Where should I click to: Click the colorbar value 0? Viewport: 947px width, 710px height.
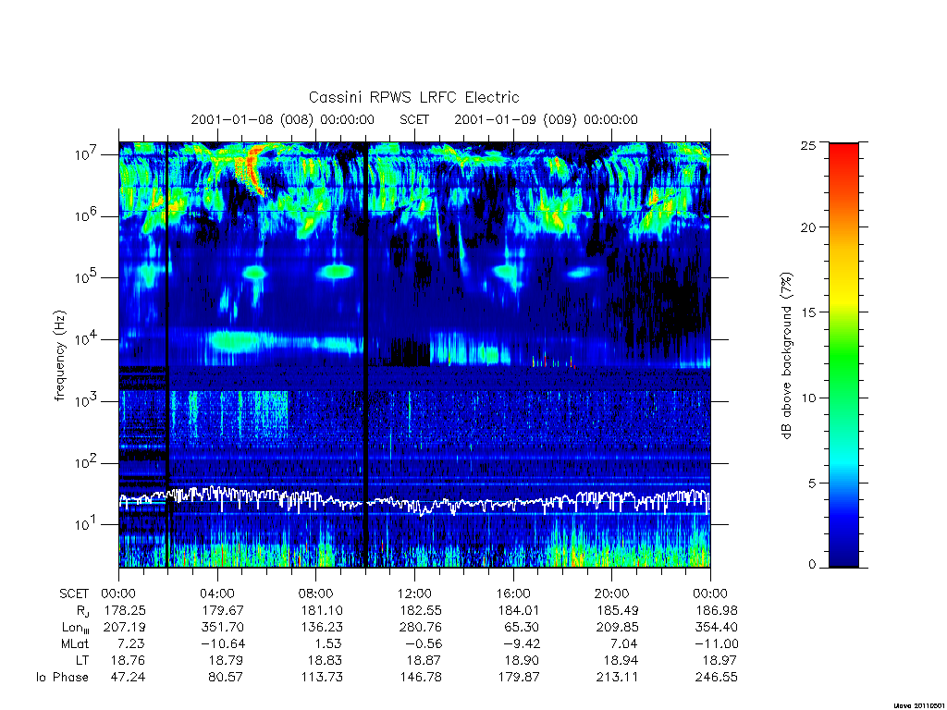coord(812,565)
